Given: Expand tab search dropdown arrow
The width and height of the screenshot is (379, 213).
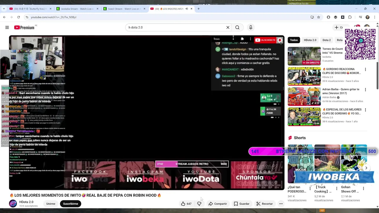Looking at the screenshot, I should pyautogui.click(x=4, y=9).
